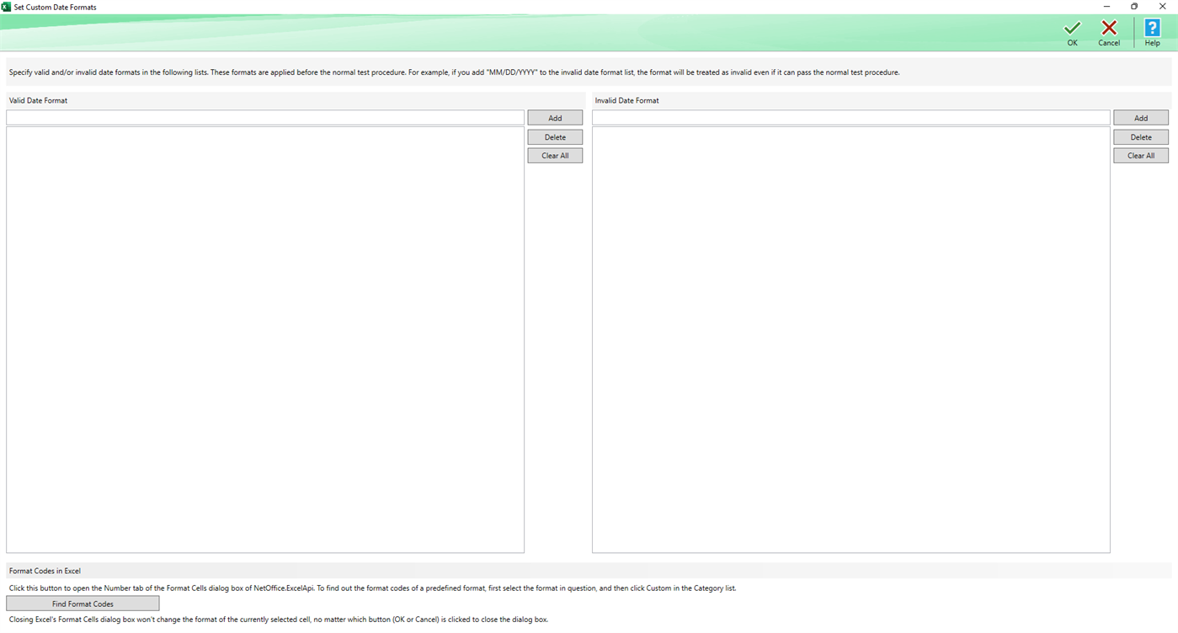Click the Valid Date Format input field
Screen dimensions: 1178x633
click(x=264, y=117)
